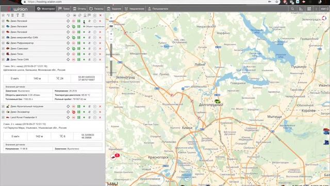Toggle checkbox for Демо Рефрижератор
This screenshot has width=330, height=186.
coord(3,43)
